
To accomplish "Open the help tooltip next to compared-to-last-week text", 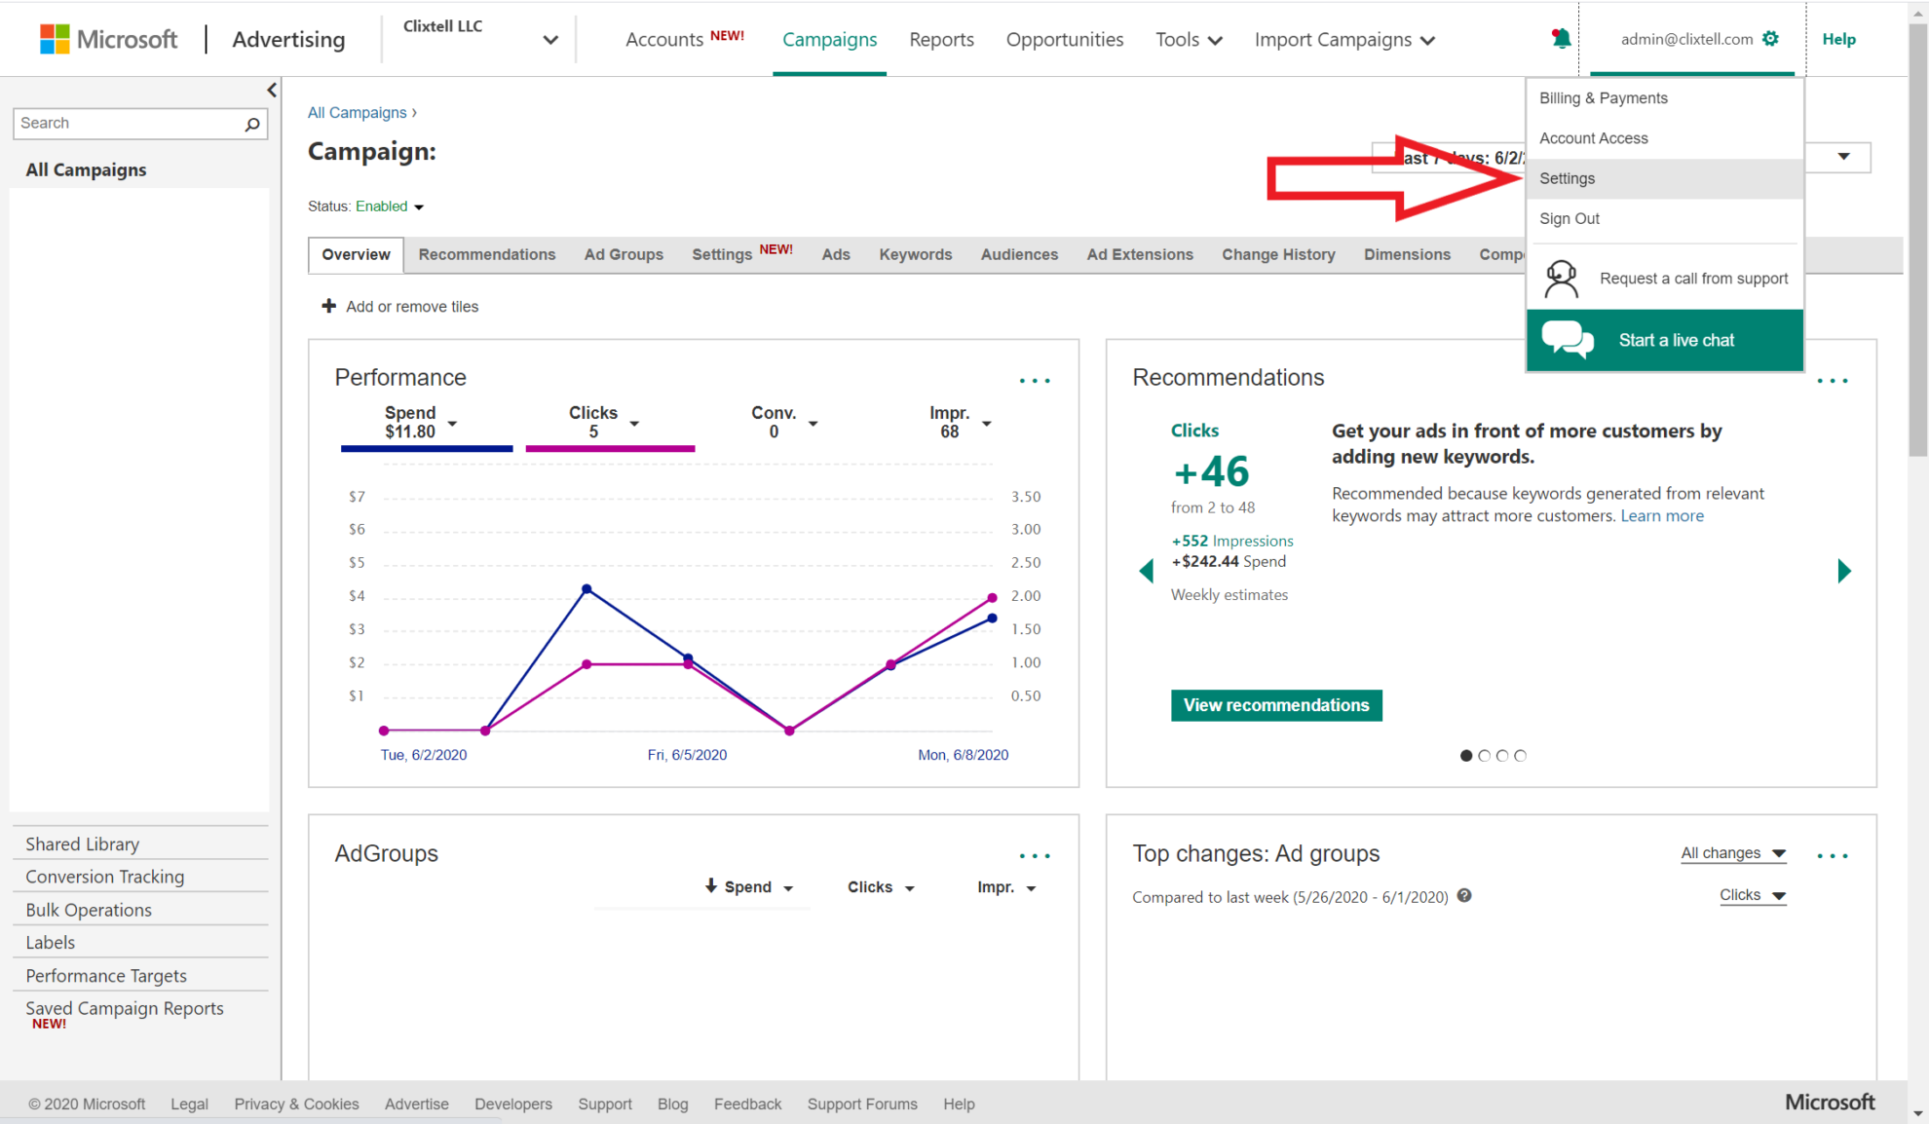I will click(x=1464, y=895).
